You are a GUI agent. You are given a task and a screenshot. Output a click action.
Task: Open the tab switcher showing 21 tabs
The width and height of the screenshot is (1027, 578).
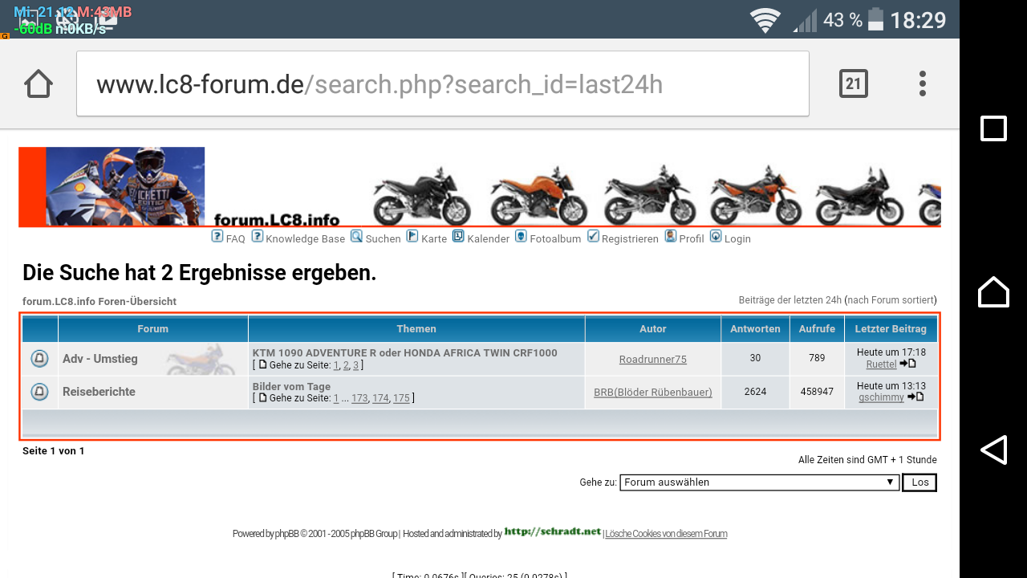tap(853, 83)
